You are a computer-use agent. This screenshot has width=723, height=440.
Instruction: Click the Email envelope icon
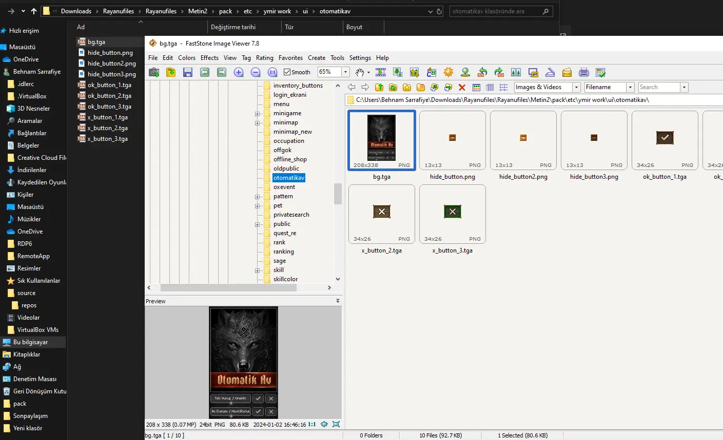coord(566,72)
